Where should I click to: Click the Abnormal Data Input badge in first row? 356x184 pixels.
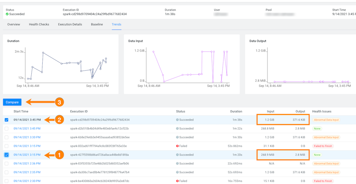[326, 120]
